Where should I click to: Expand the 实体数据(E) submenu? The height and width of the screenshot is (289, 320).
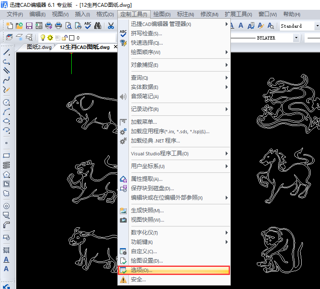[x=174, y=87]
